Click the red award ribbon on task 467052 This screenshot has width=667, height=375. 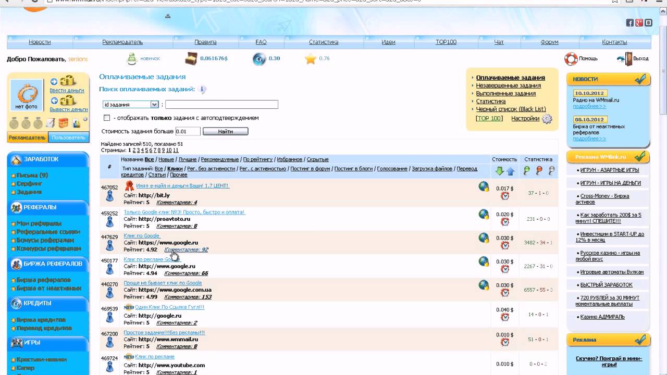pos(129,186)
